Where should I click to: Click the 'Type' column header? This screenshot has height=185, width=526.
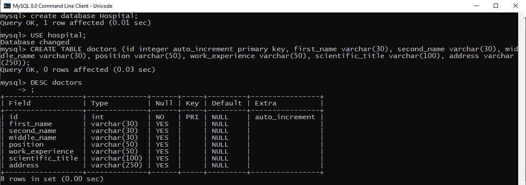coord(100,103)
